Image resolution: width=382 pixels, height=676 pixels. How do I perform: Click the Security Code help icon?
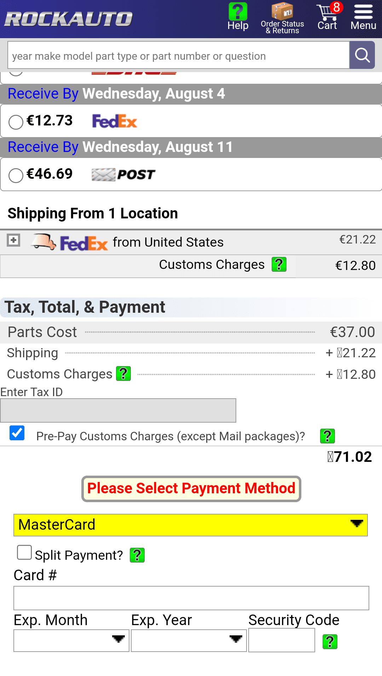330,642
